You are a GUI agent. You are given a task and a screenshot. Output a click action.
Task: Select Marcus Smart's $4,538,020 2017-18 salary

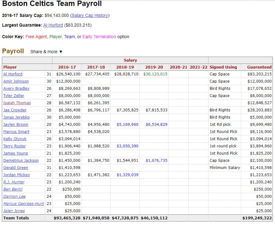tap(98, 132)
